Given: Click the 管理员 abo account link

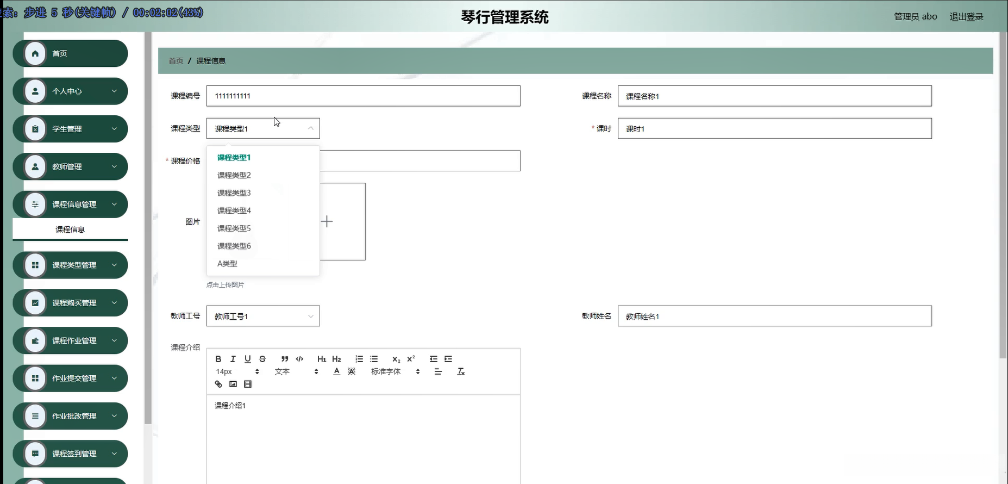Looking at the screenshot, I should click(x=916, y=17).
